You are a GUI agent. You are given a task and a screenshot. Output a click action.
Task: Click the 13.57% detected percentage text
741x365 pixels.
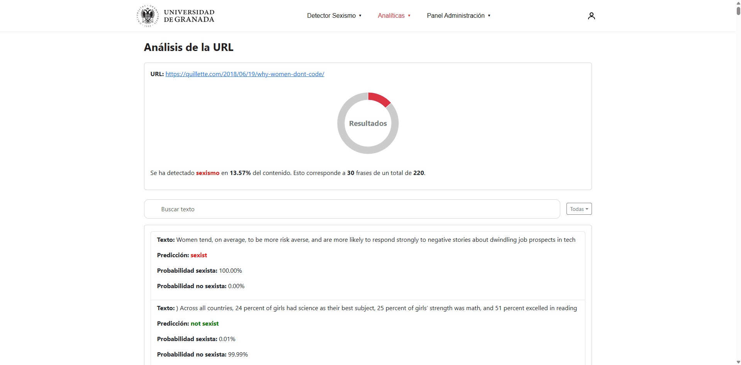click(240, 173)
